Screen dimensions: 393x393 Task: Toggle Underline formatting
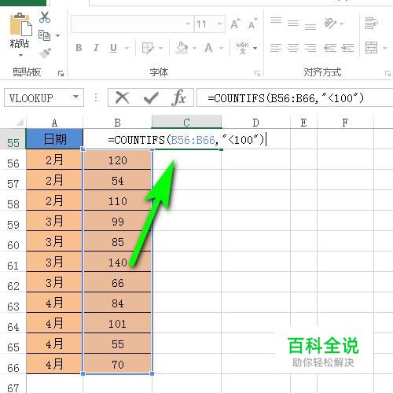pos(113,48)
